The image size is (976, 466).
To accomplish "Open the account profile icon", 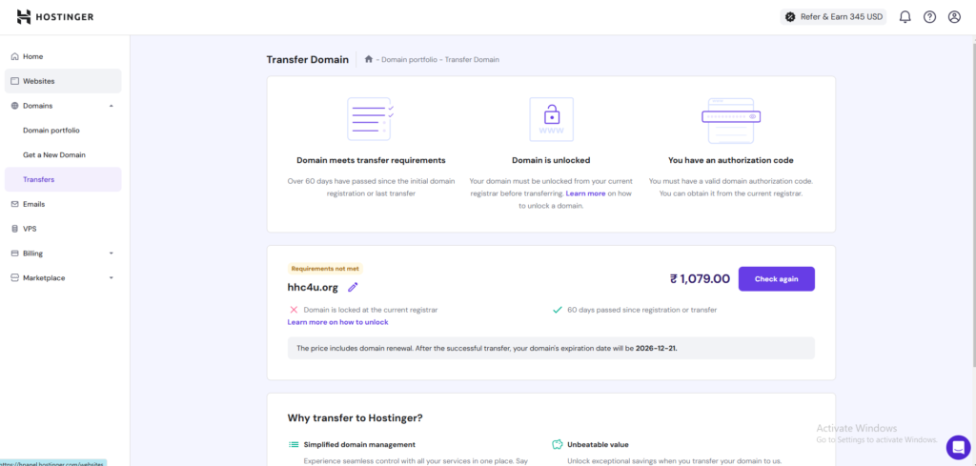I will (954, 17).
